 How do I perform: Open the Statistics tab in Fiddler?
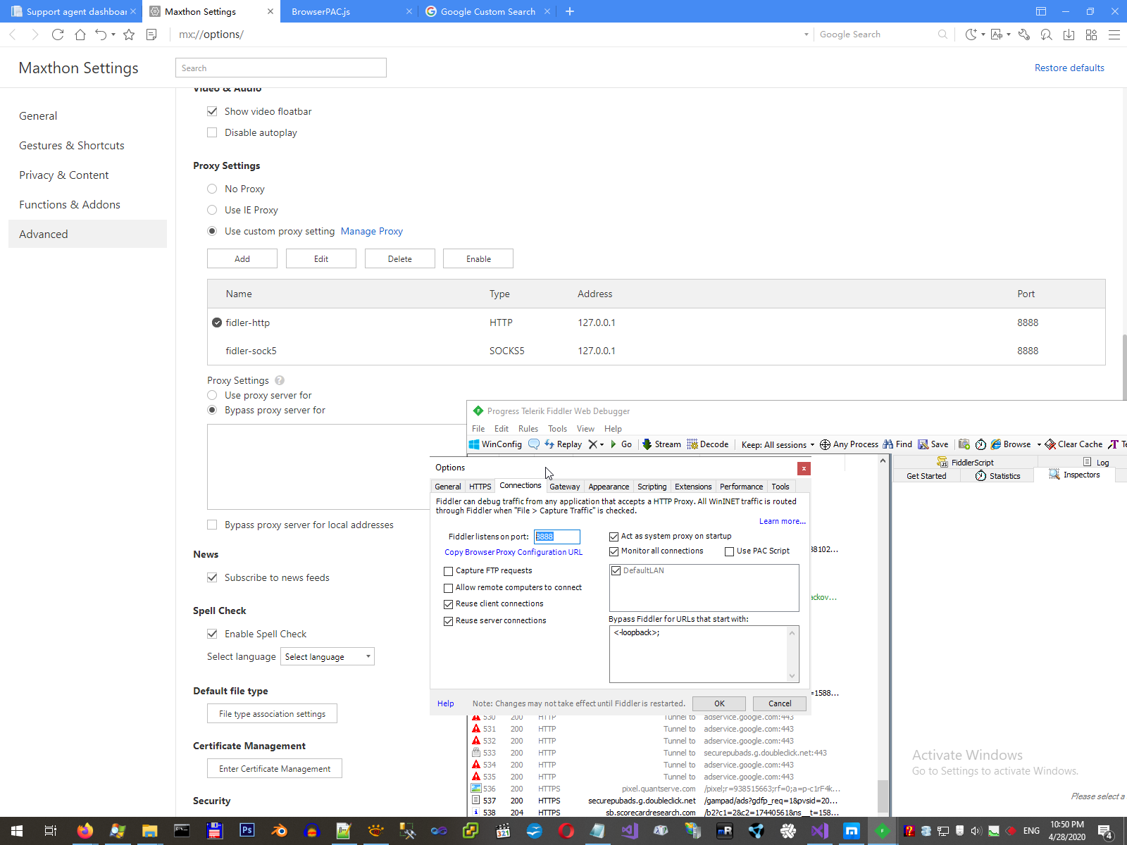click(x=998, y=476)
